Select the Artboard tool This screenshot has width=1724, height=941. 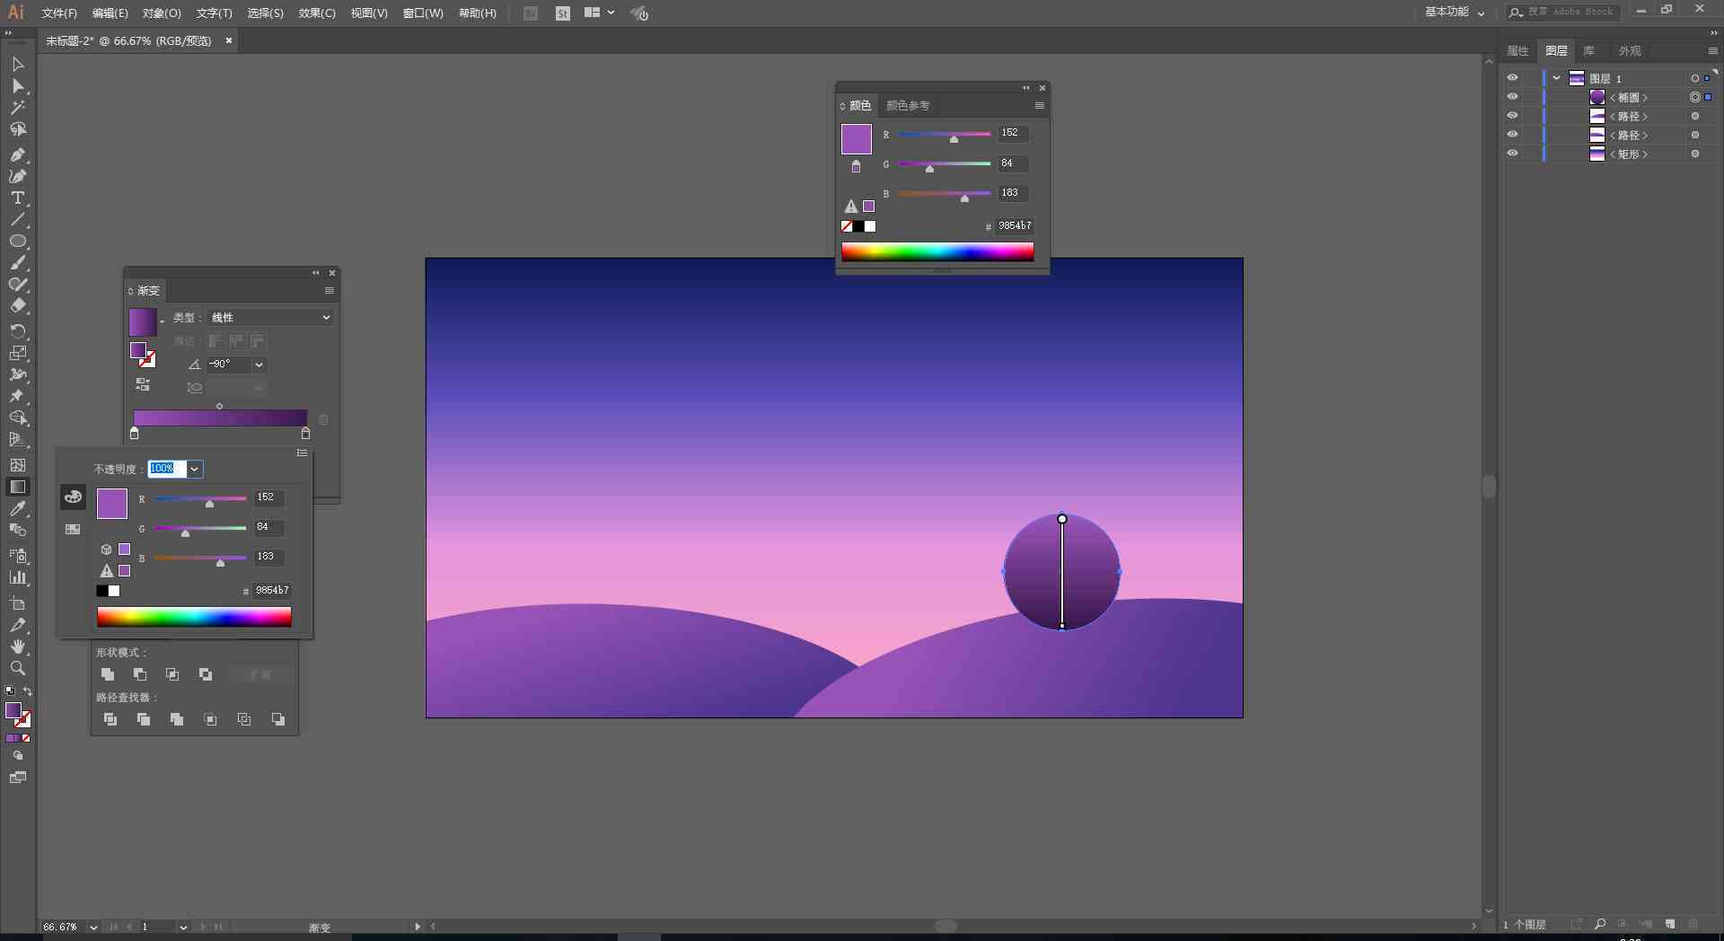click(x=18, y=603)
